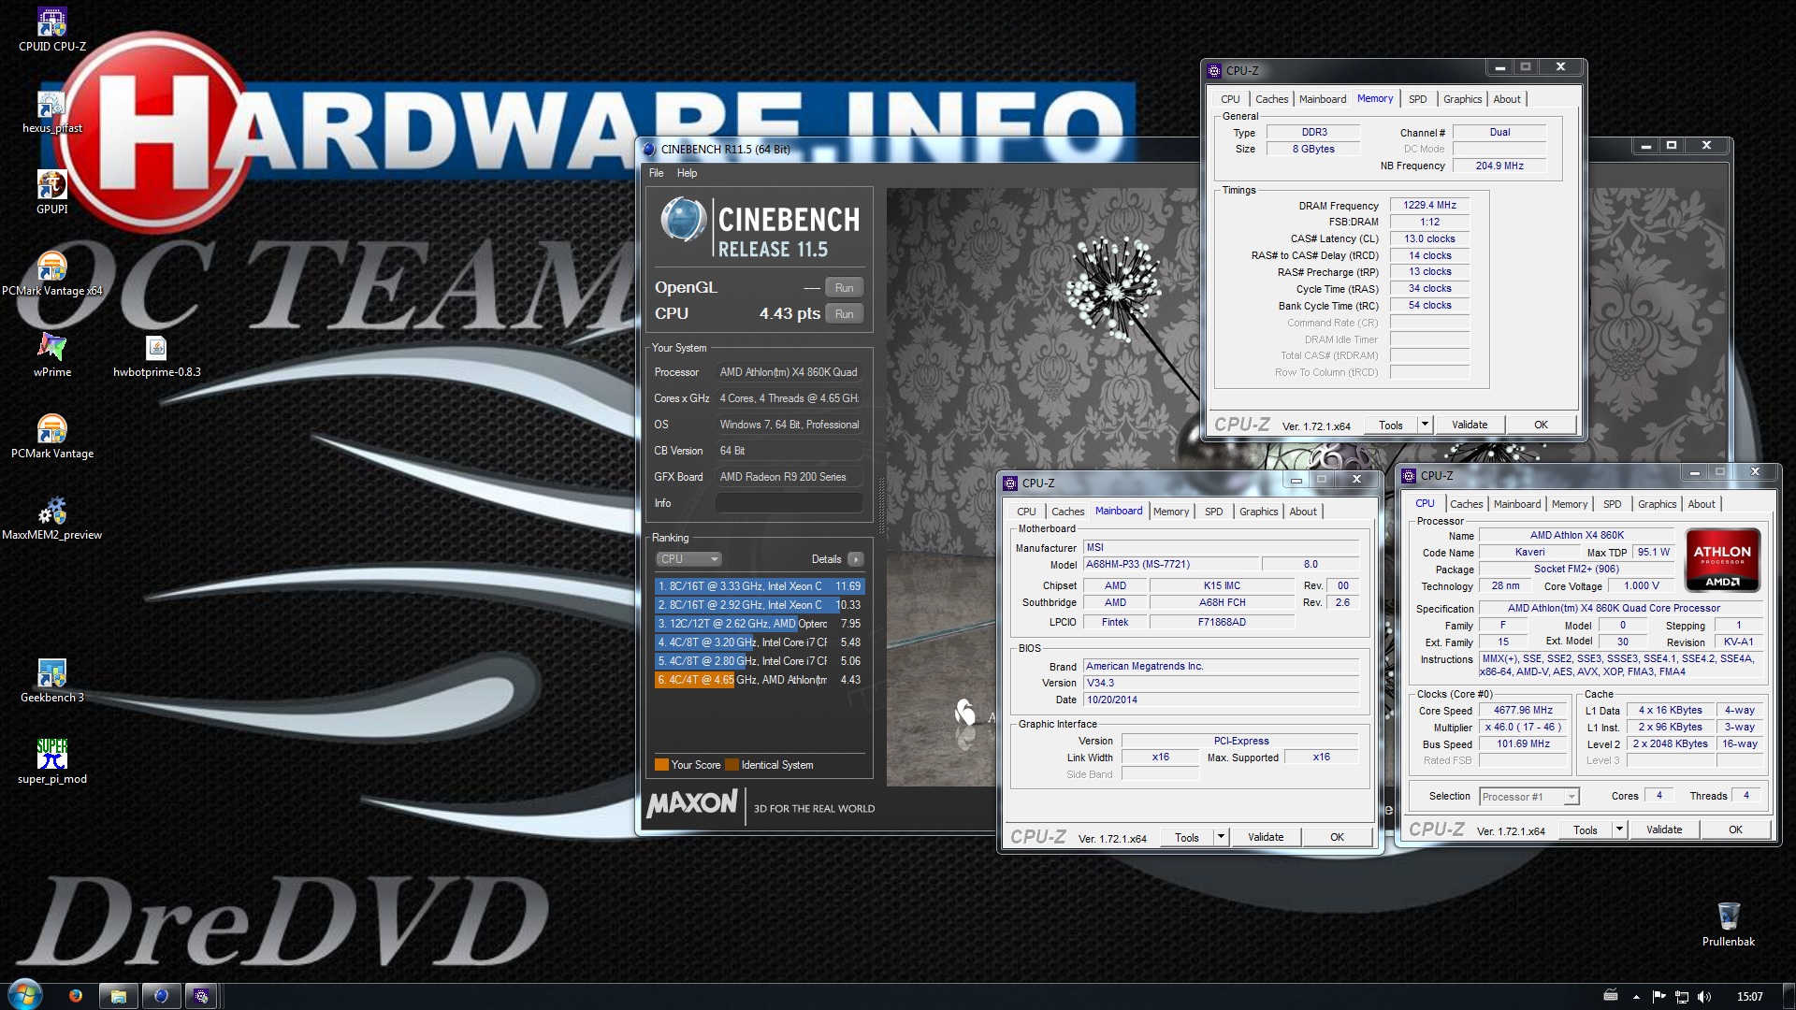
Task: Open the Geekbench 3 desktop icon
Action: pos(52,681)
